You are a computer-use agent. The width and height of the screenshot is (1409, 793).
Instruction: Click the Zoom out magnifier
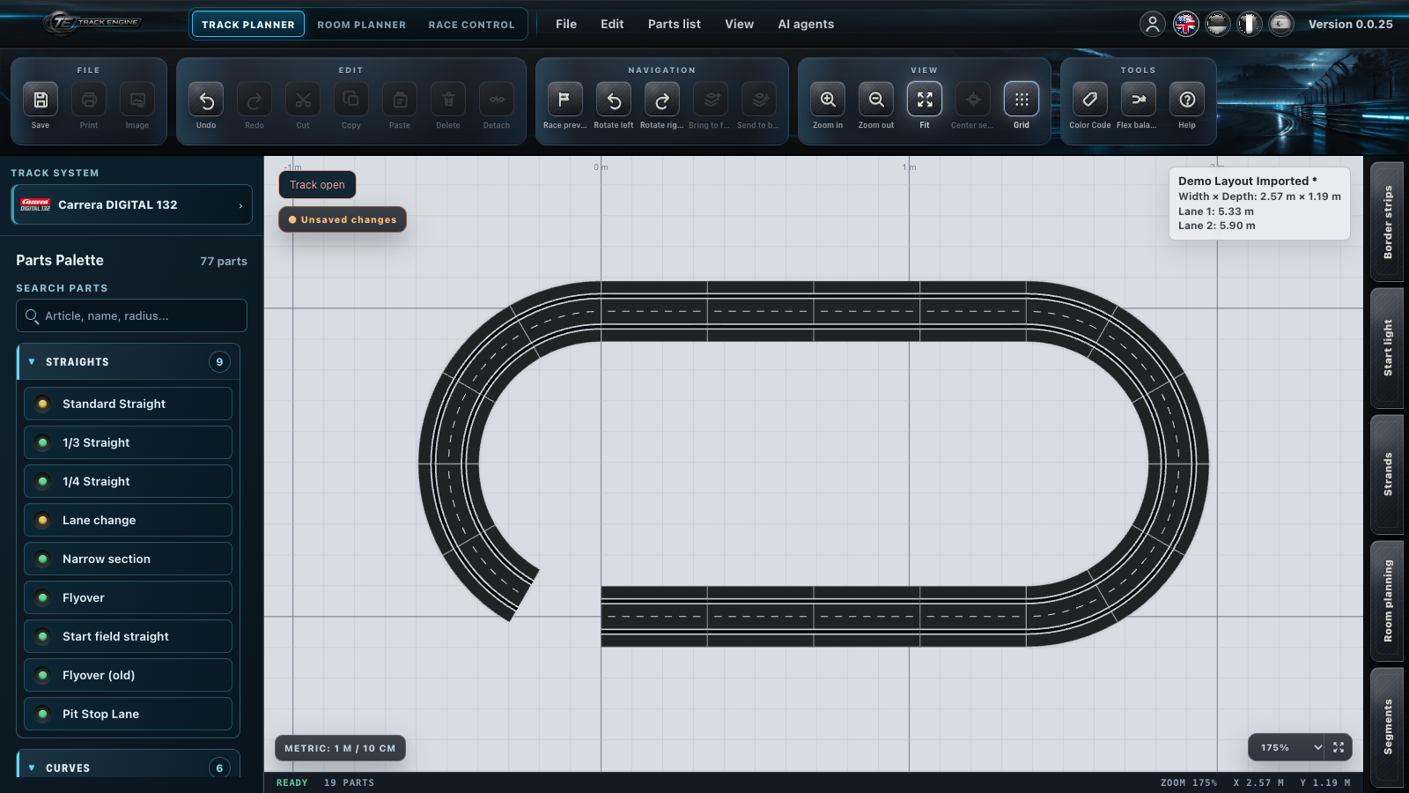click(x=876, y=100)
